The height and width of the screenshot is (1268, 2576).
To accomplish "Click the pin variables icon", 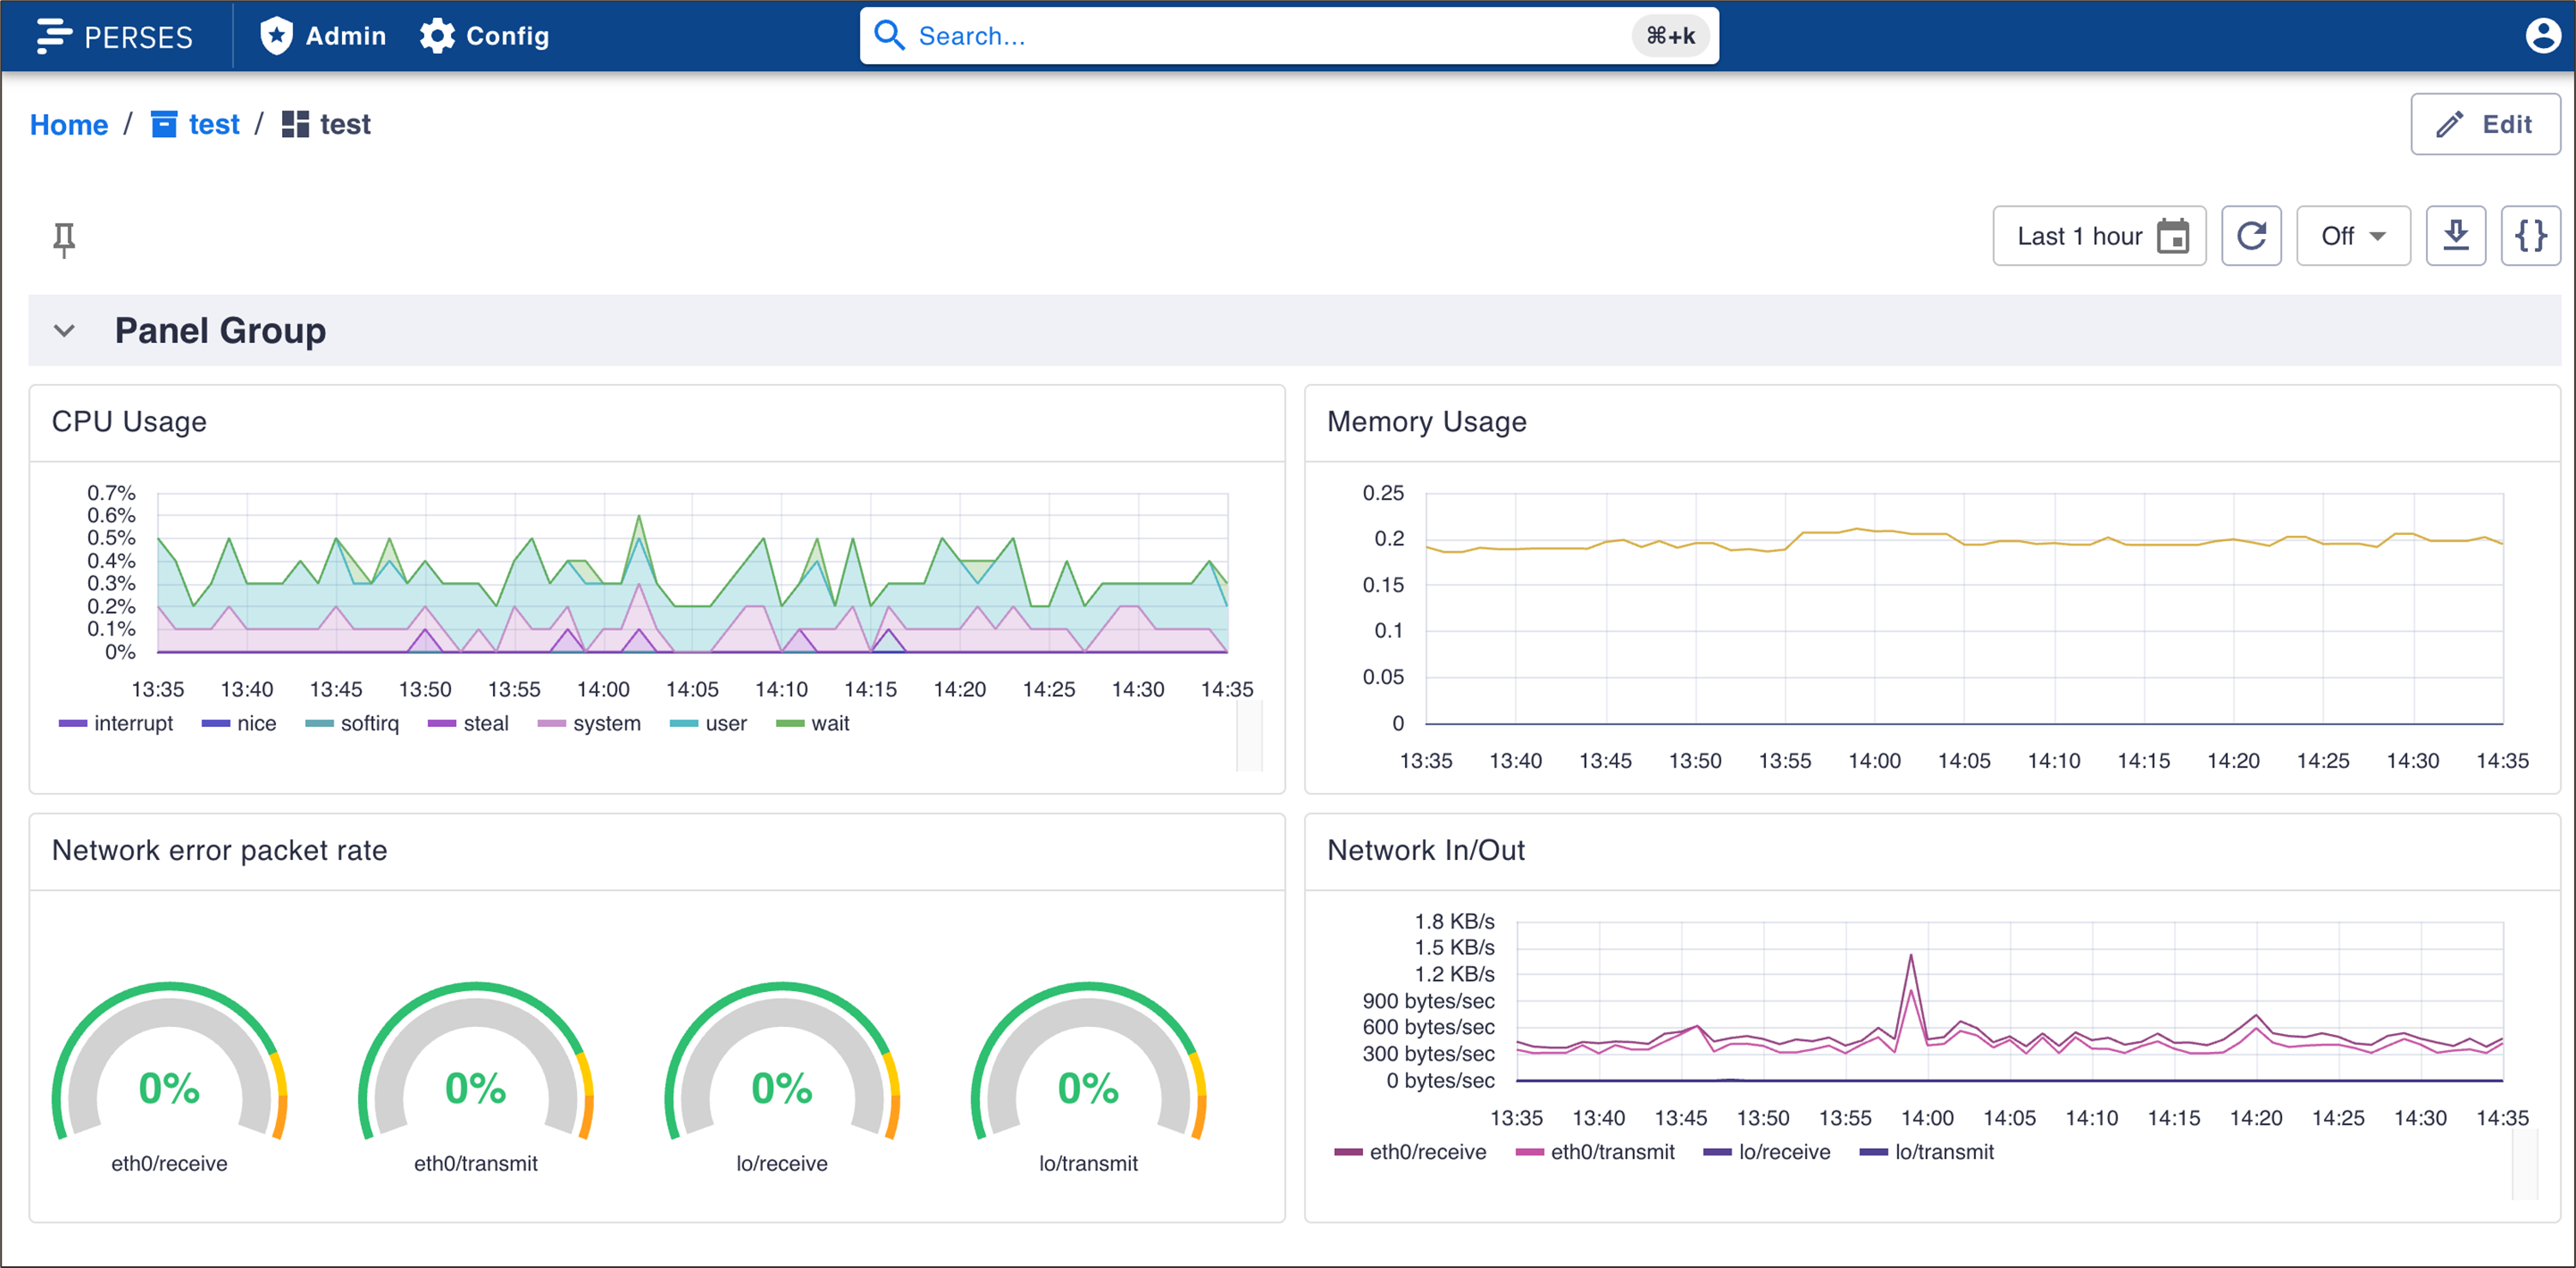I will click(x=64, y=239).
